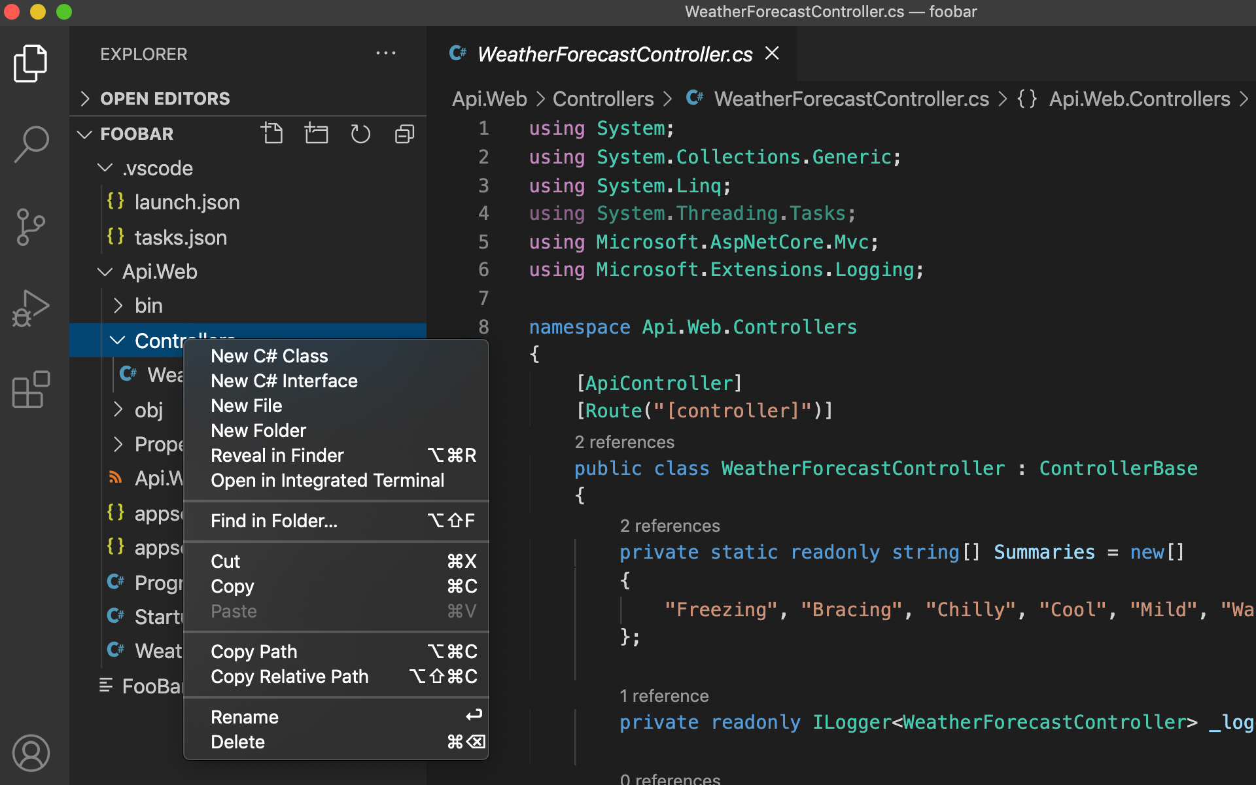Collapse the OPEN EDITORS section
This screenshot has height=785, width=1256.
click(x=165, y=98)
